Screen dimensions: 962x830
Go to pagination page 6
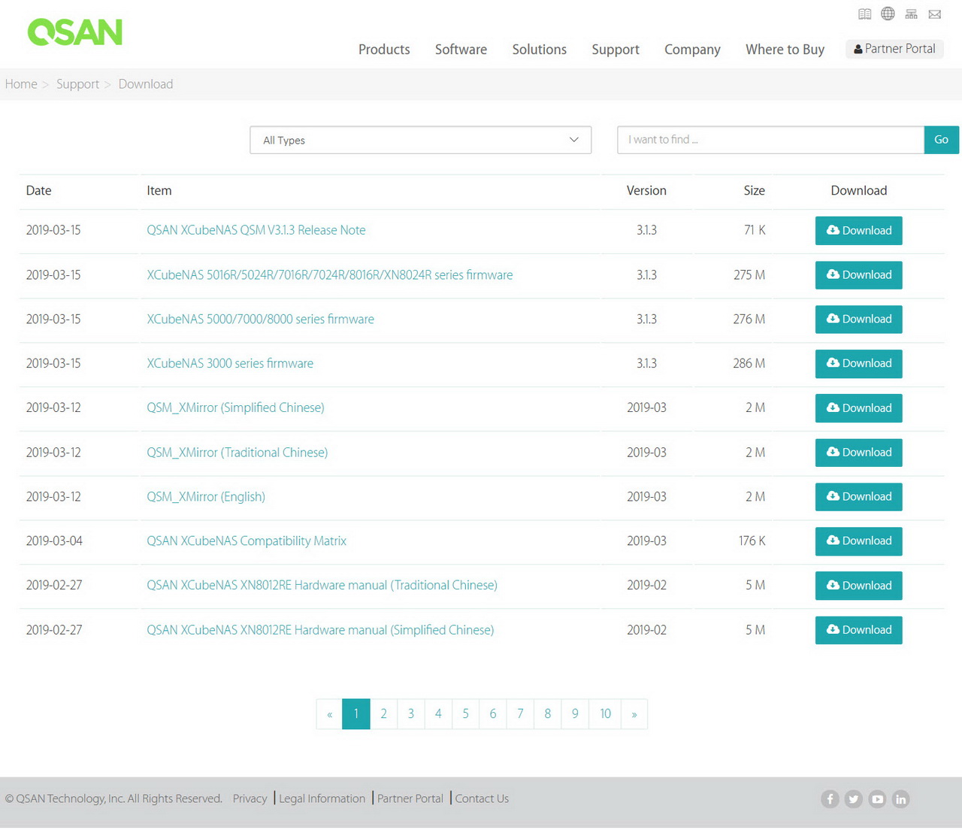(493, 714)
